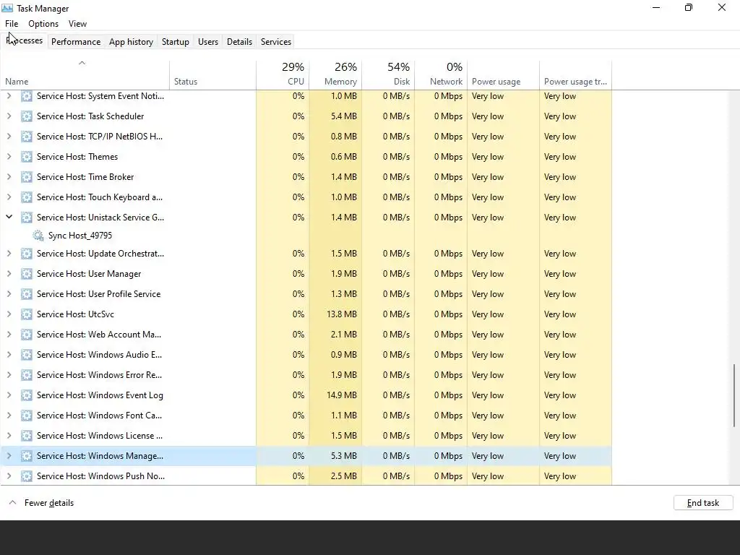Collapse view with Fewer details

tap(41, 503)
